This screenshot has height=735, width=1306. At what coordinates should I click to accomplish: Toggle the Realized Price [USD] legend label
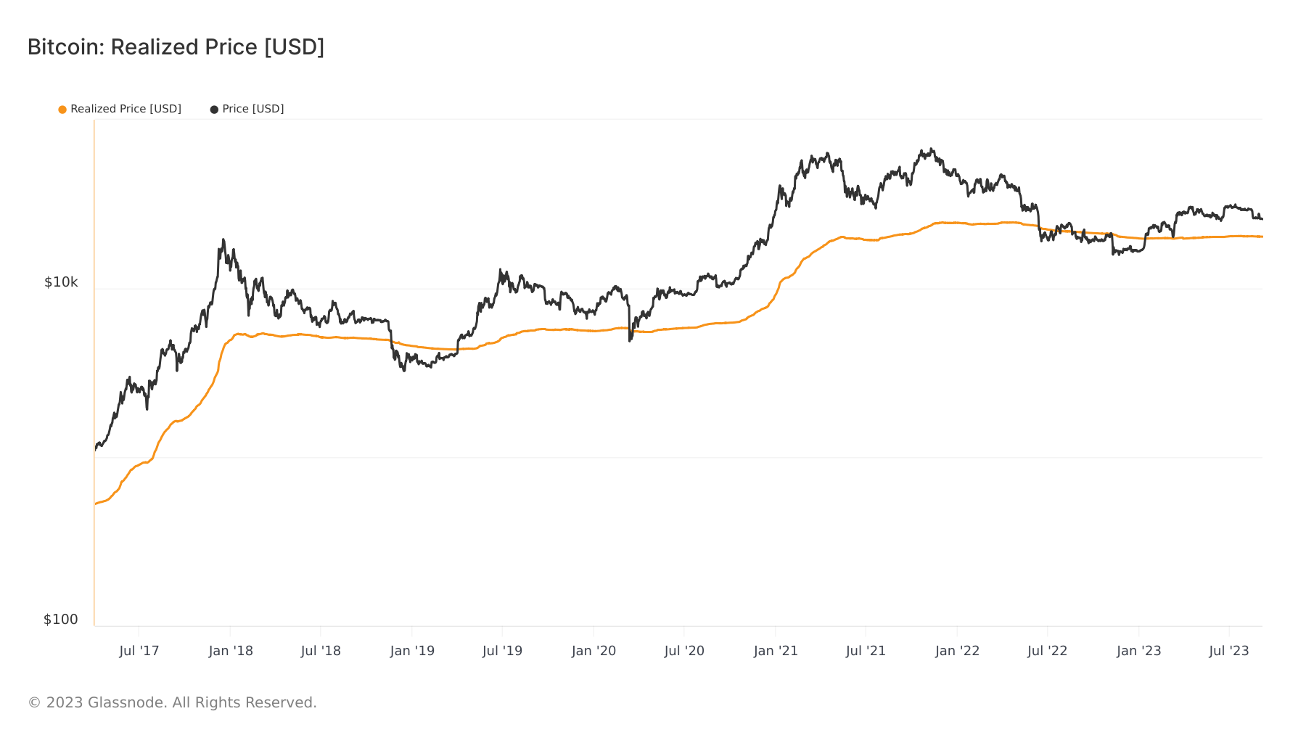126,109
